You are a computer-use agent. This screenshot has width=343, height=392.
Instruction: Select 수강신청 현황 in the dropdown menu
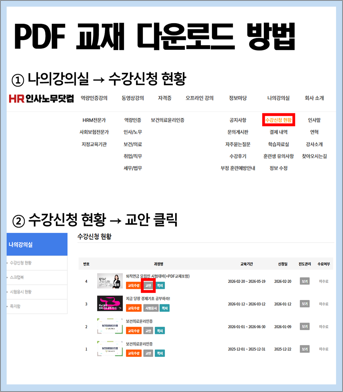pos(278,120)
